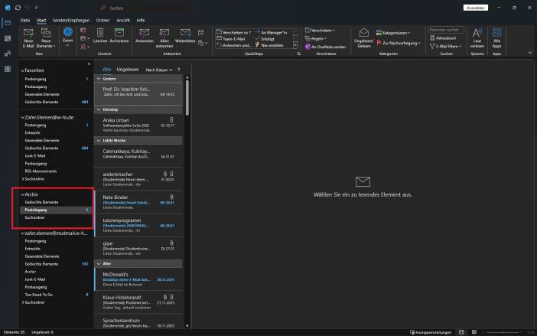537x336 pixels.
Task: Open the Senden/Empfangen ribbon tab
Action: 70,19
